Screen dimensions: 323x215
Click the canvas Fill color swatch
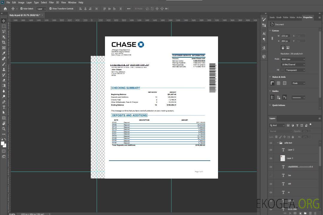(282, 70)
